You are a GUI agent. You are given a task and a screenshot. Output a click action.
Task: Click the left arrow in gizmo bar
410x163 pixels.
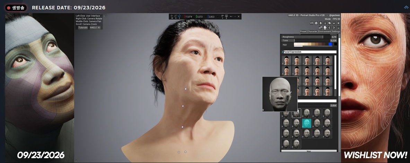point(231,17)
